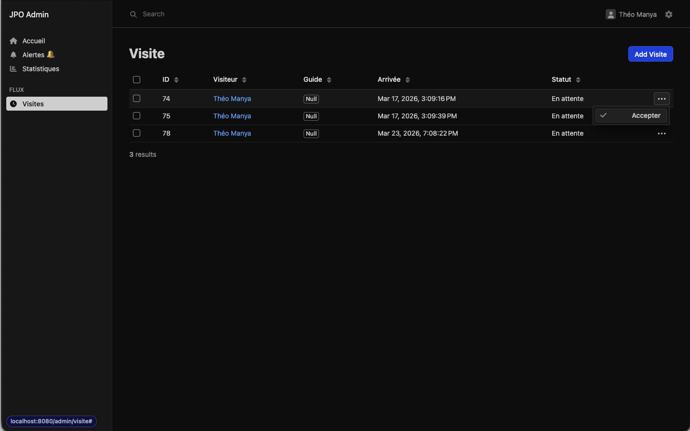Click the Statistiques chart icon
690x431 pixels.
click(13, 69)
